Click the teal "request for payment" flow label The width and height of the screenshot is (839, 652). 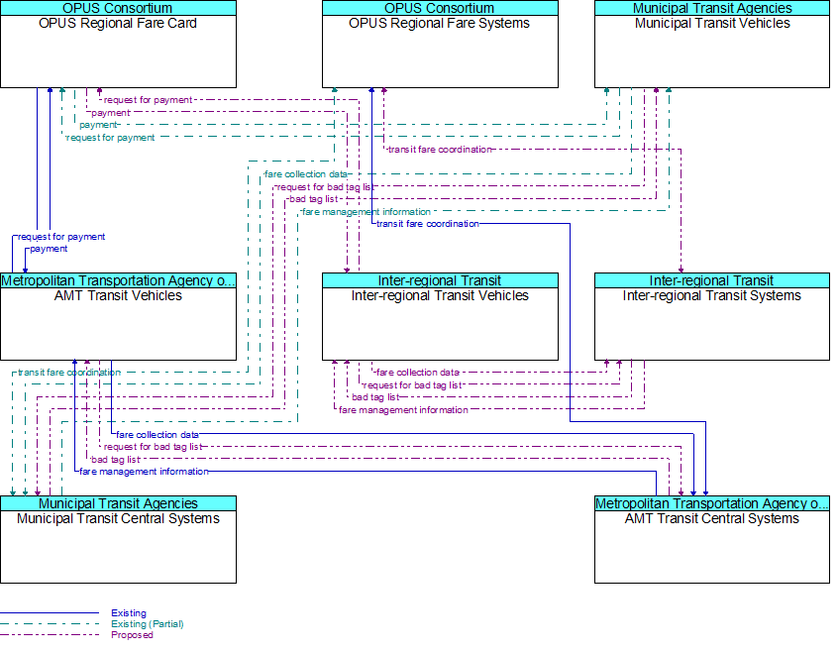click(110, 138)
